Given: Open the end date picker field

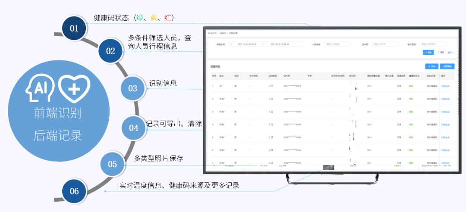Looking at the screenshot, I should (280, 44).
